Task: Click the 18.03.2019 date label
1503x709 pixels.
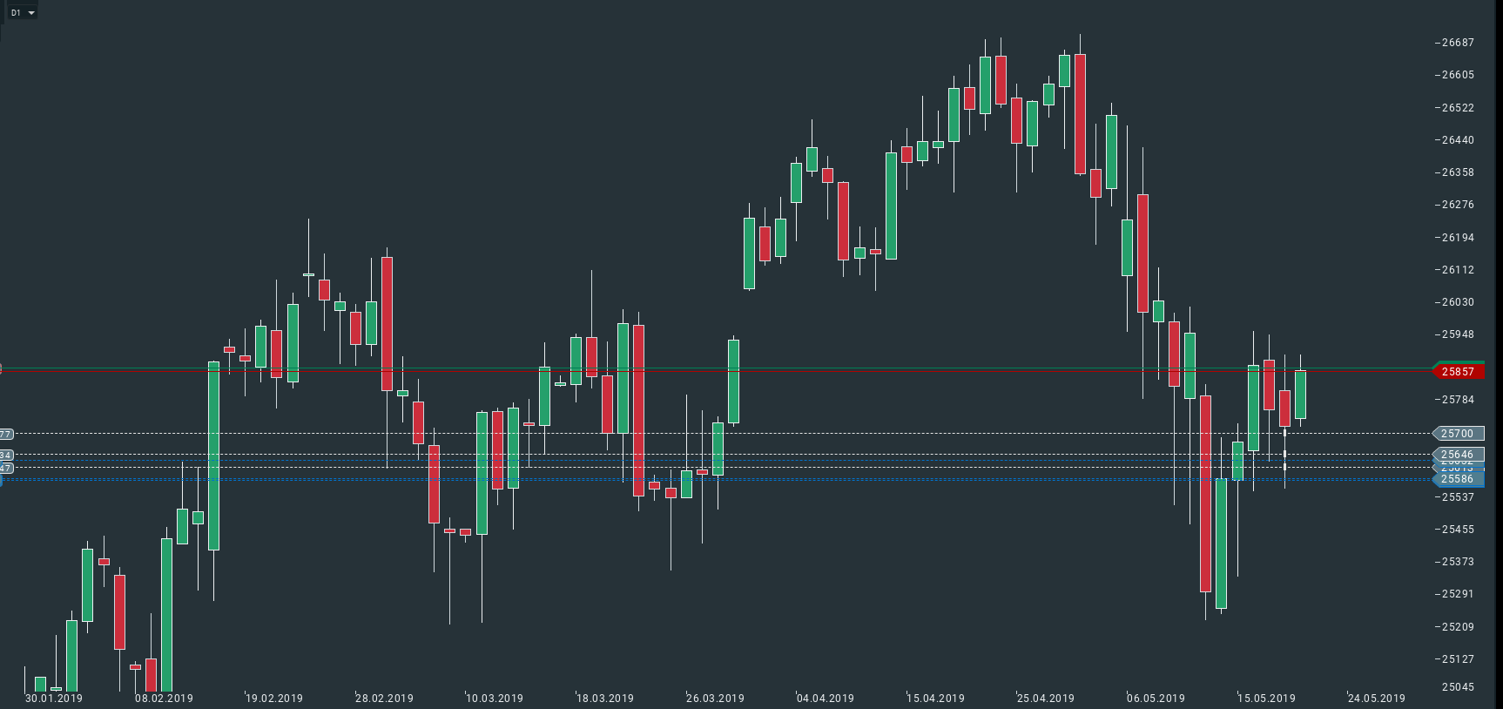Action: tap(605, 699)
